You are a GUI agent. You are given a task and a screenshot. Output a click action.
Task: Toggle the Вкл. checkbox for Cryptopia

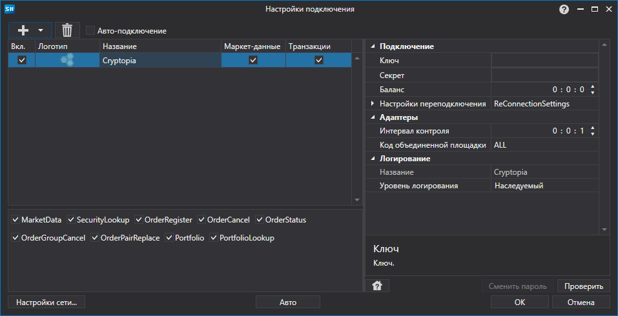(x=22, y=61)
